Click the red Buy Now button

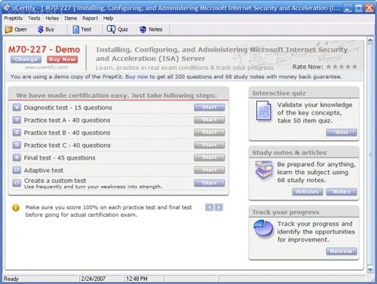click(62, 60)
